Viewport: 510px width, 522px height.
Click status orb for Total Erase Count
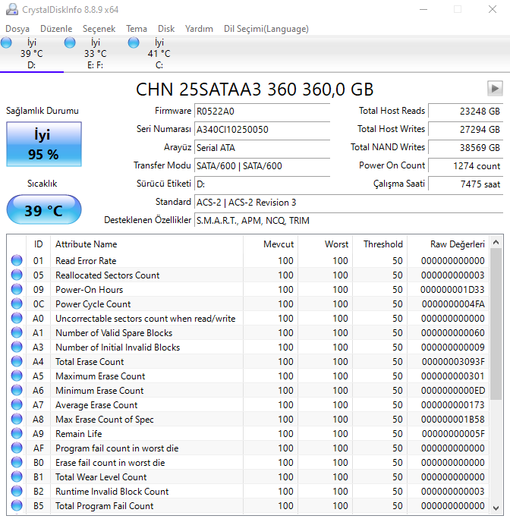[17, 362]
